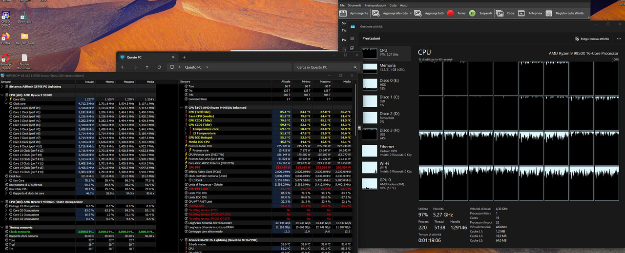Collapse the Timing memoria group in HWiNFO
This screenshot has height=253, width=625.
2,227
